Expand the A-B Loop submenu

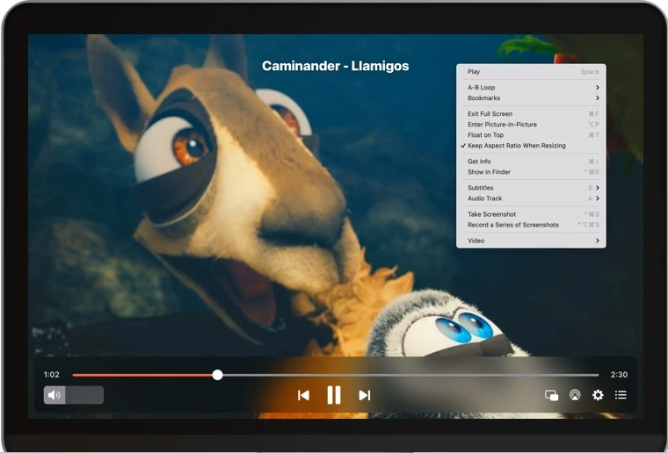[531, 88]
